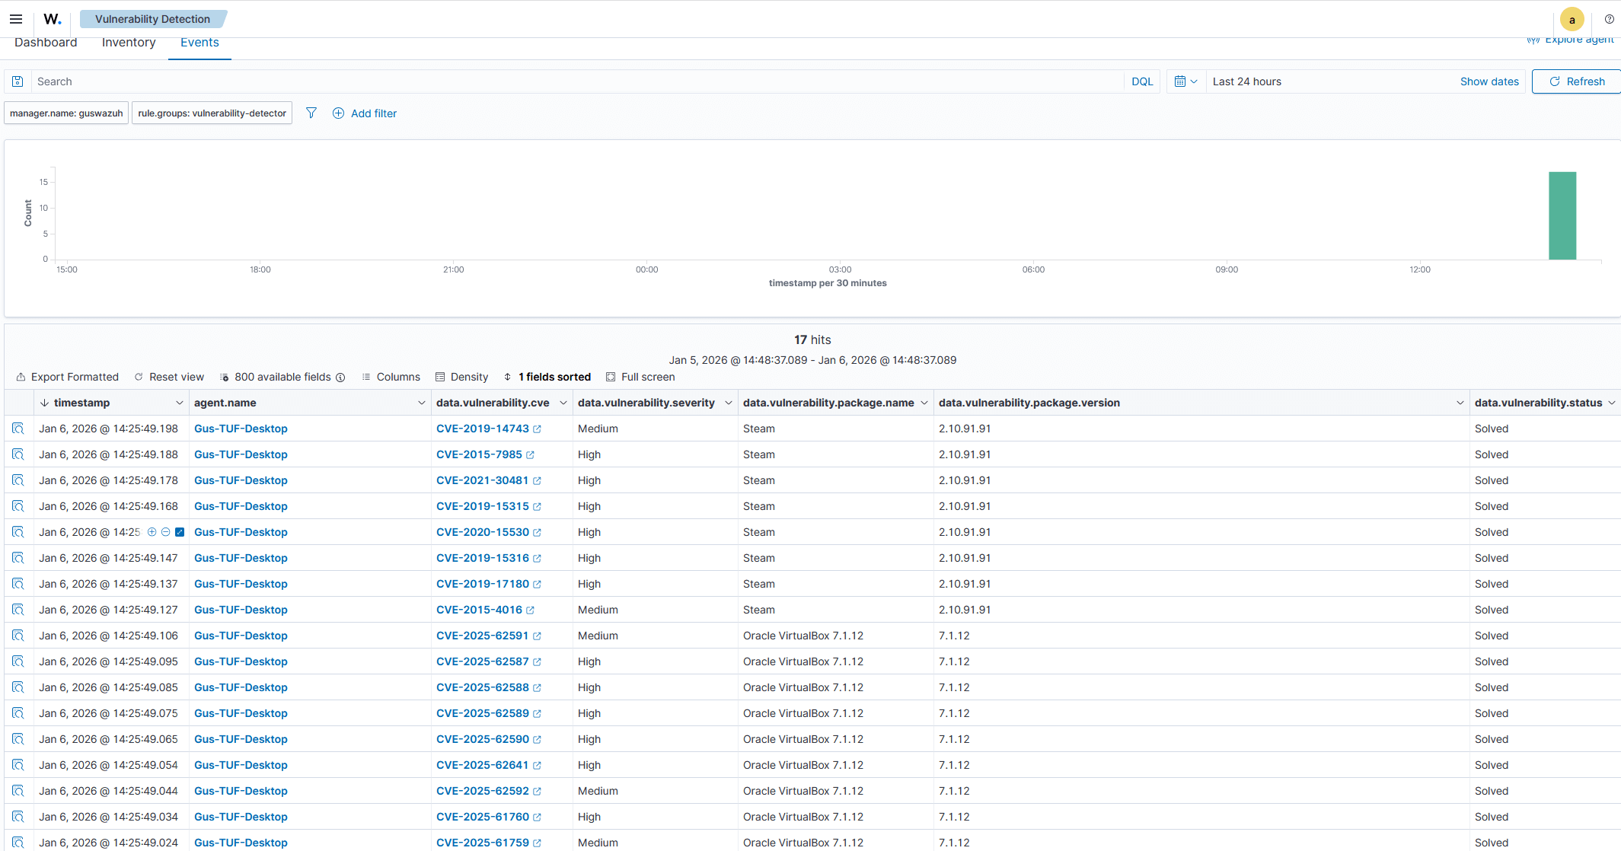Inspect document details for CVE-2019-14743 row
The height and width of the screenshot is (851, 1621).
(x=18, y=429)
